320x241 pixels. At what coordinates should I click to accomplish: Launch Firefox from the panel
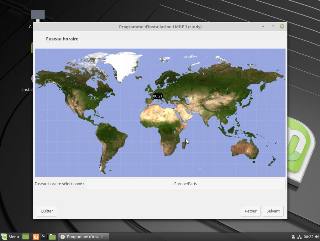[x=36, y=237]
